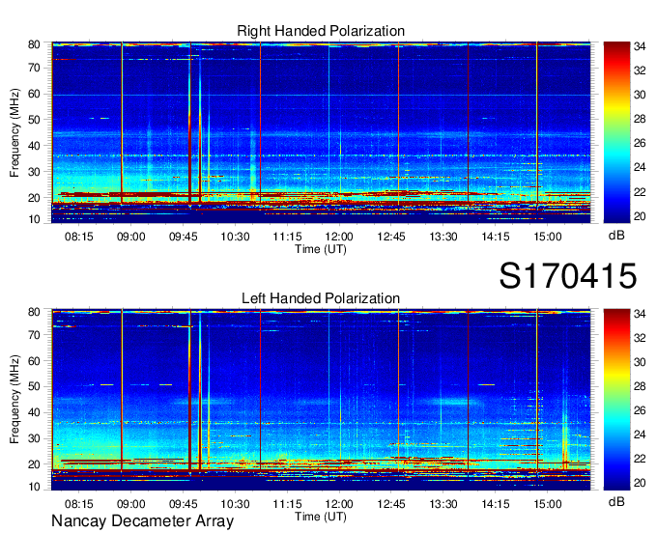
Task: Click Frequency (MHz) axis label of Right Handed plot
Action: click(14, 132)
